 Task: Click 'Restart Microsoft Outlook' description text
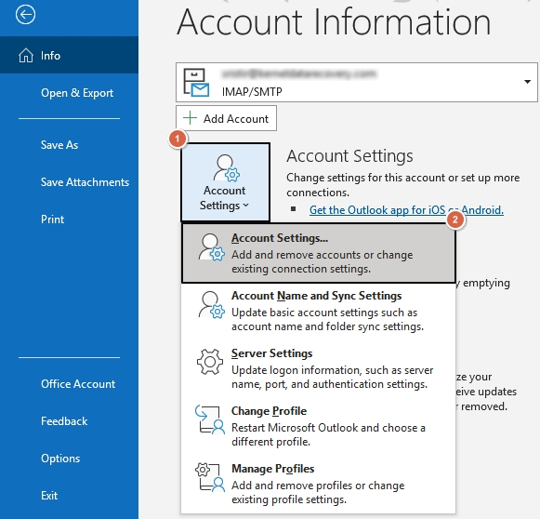click(328, 434)
